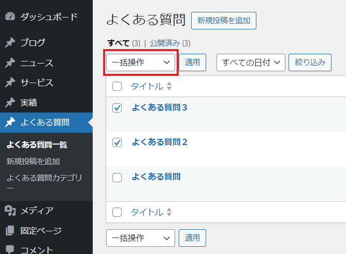Open the bottom 一括操作 dropdown
Screen dimensions: 346x254
pyautogui.click(x=140, y=238)
